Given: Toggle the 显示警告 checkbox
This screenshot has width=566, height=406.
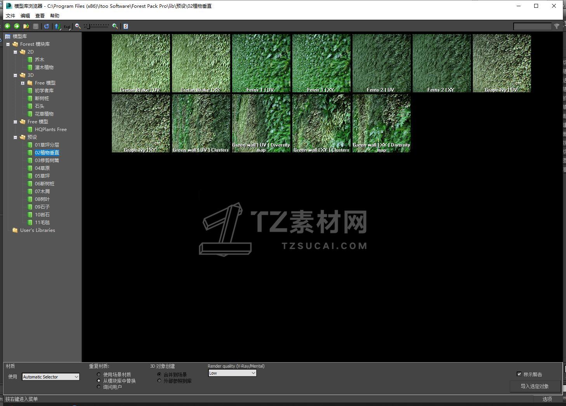Looking at the screenshot, I should [519, 374].
